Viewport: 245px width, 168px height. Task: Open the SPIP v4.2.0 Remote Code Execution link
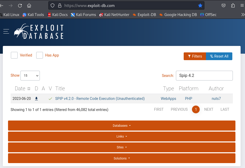pyautogui.click(x=100, y=99)
